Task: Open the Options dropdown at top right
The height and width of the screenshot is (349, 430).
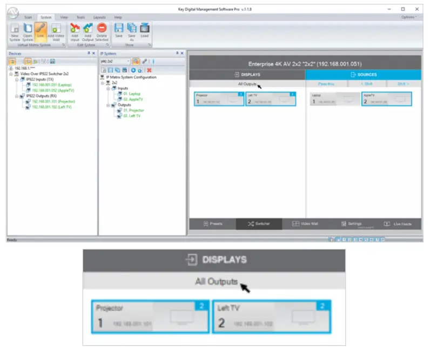Action: (x=409, y=17)
